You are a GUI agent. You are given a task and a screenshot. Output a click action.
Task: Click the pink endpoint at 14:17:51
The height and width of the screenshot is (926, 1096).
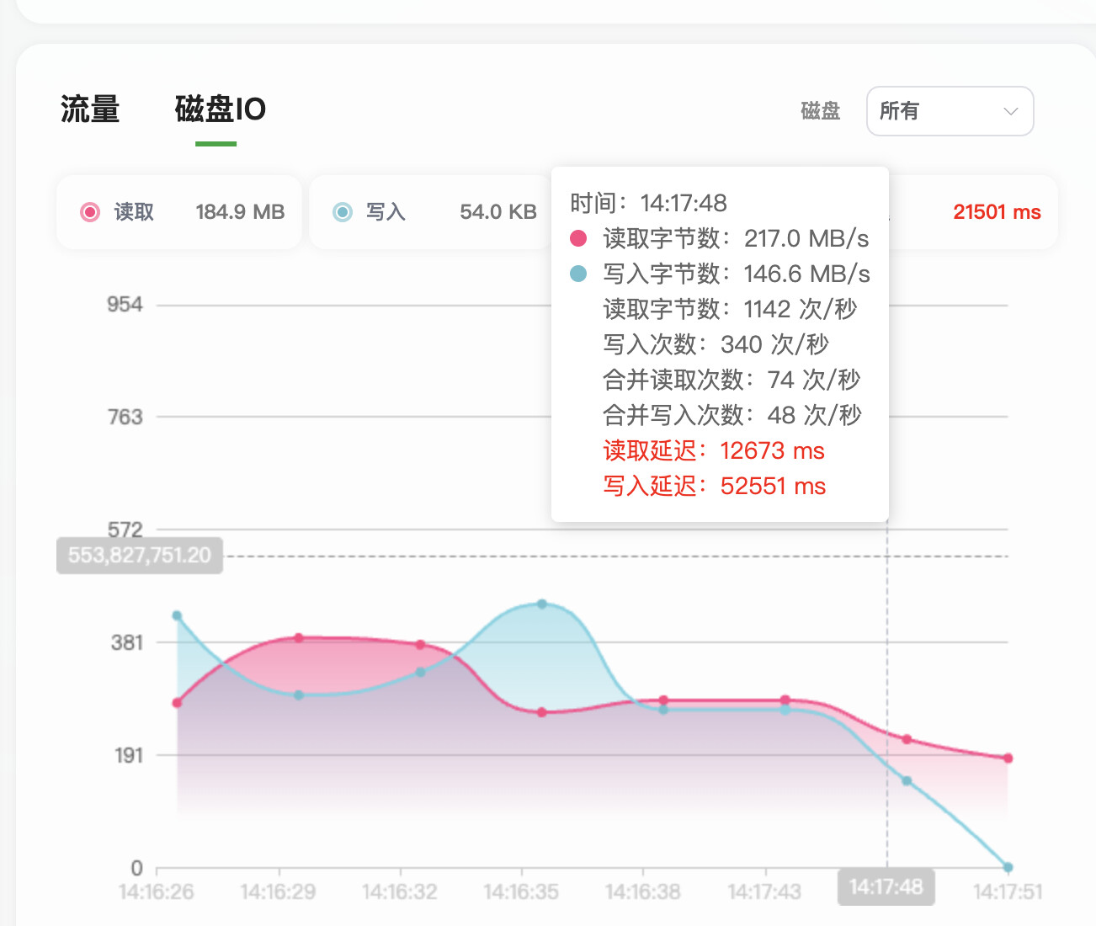1008,758
